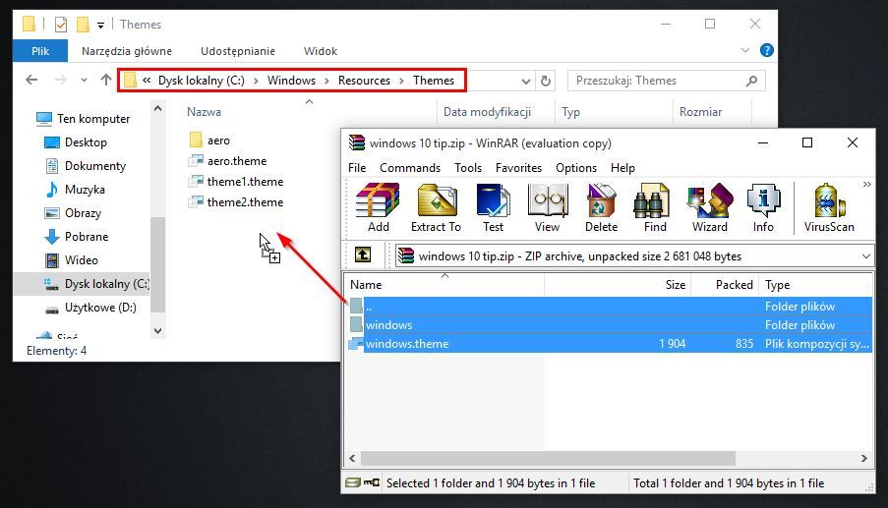Open the Widok ribbon tab
Screen dimensions: 888x508
[x=321, y=51]
